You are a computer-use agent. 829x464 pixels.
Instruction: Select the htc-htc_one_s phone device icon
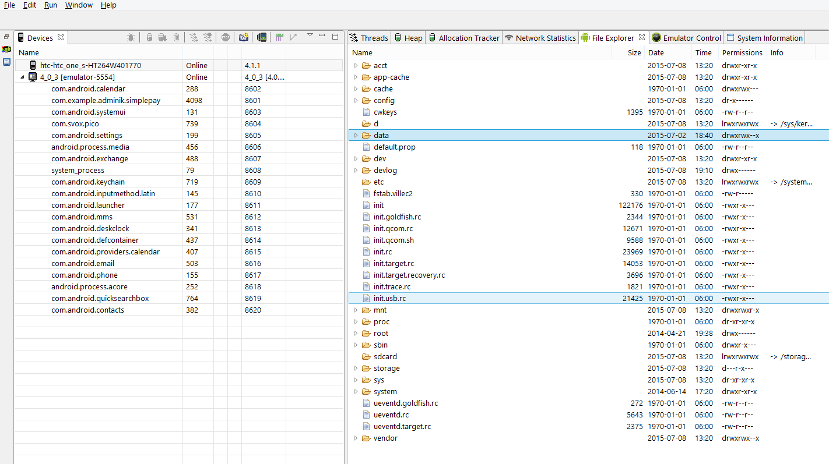coord(33,65)
